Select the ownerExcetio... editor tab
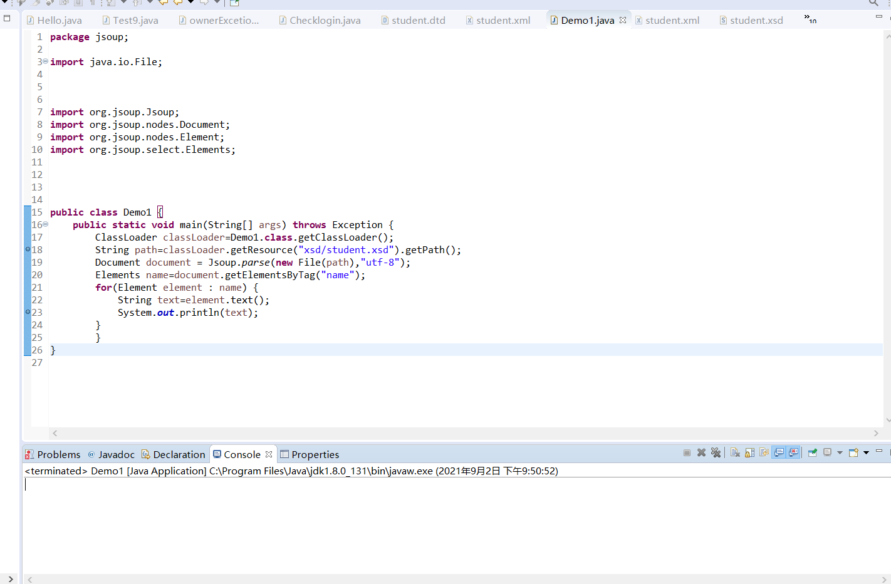Screen dimensions: 891x584 pos(219,20)
